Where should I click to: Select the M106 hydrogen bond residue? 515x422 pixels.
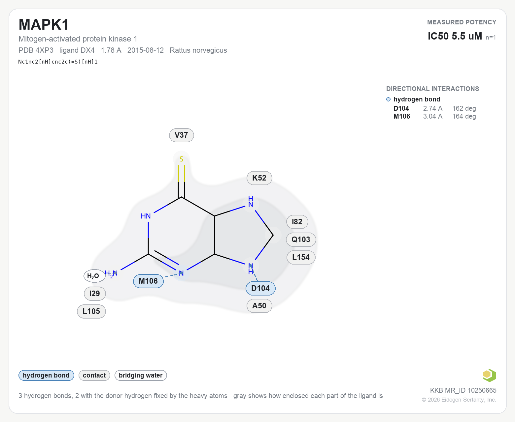point(148,281)
